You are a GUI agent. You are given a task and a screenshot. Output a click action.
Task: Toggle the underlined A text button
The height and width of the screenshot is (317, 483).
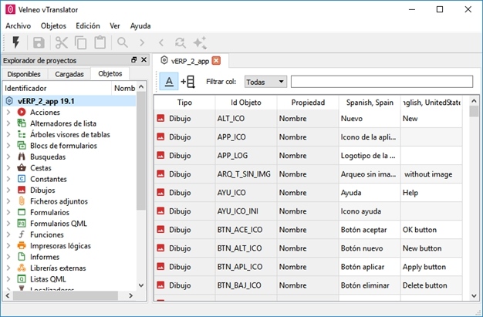coord(168,82)
